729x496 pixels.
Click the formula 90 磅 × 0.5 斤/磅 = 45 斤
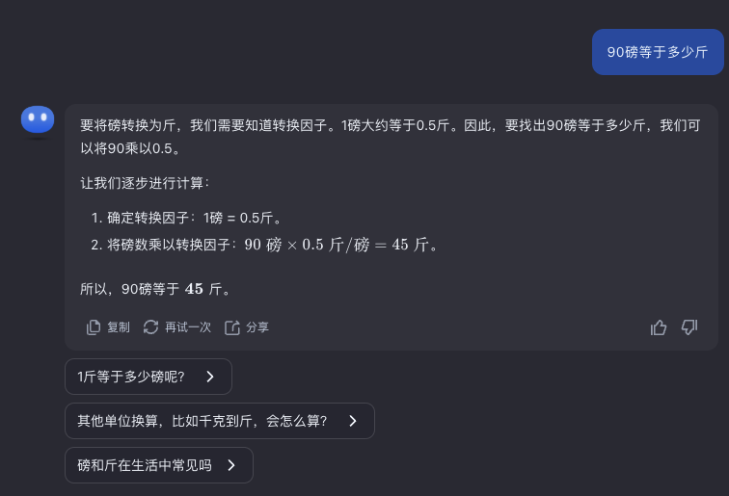341,245
